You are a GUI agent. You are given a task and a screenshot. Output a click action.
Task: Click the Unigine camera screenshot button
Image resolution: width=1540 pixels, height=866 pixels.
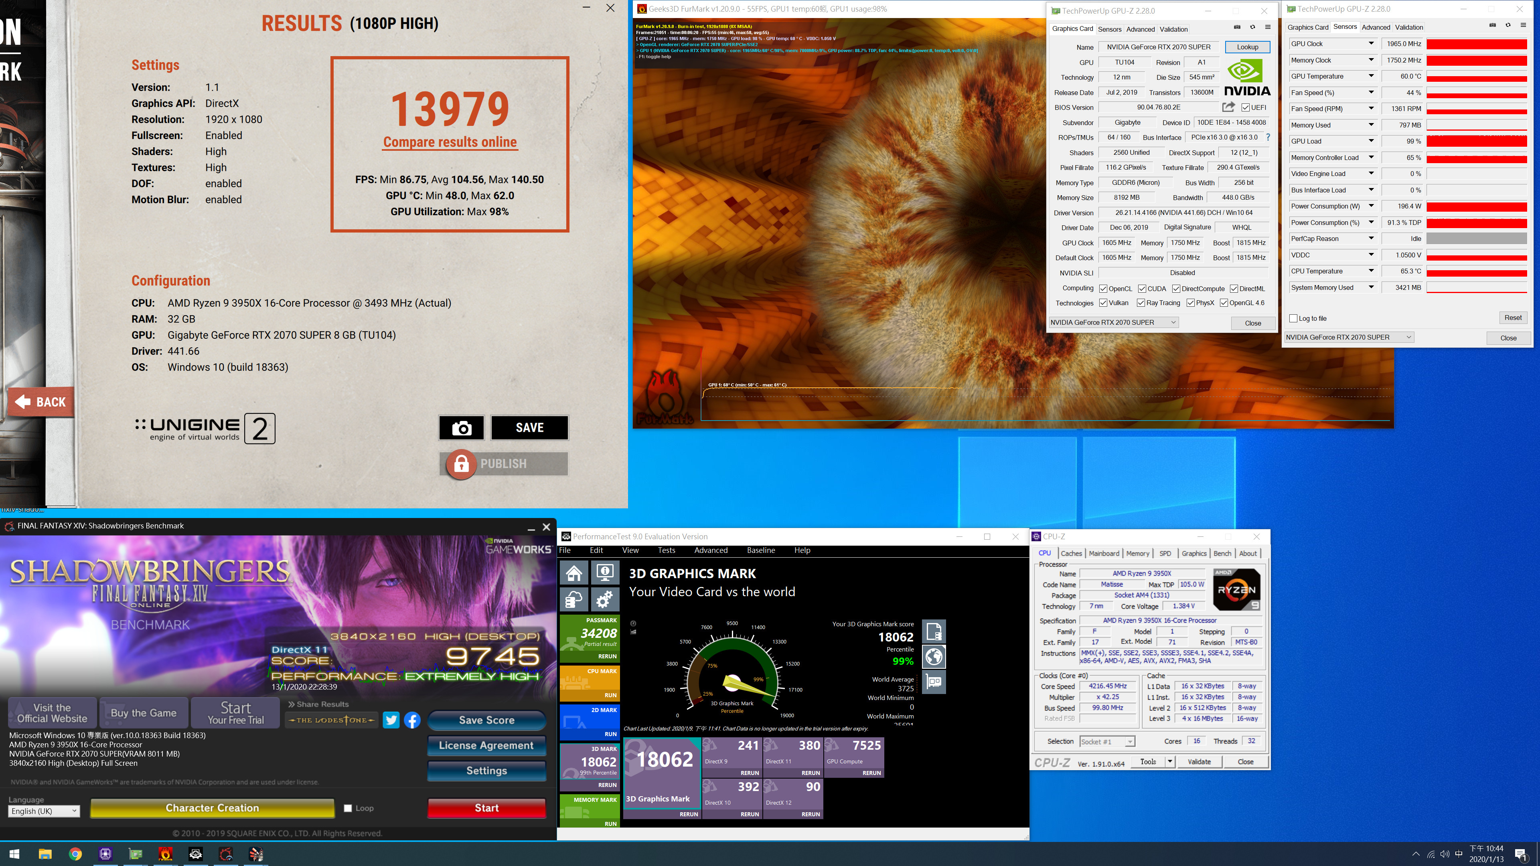(462, 428)
